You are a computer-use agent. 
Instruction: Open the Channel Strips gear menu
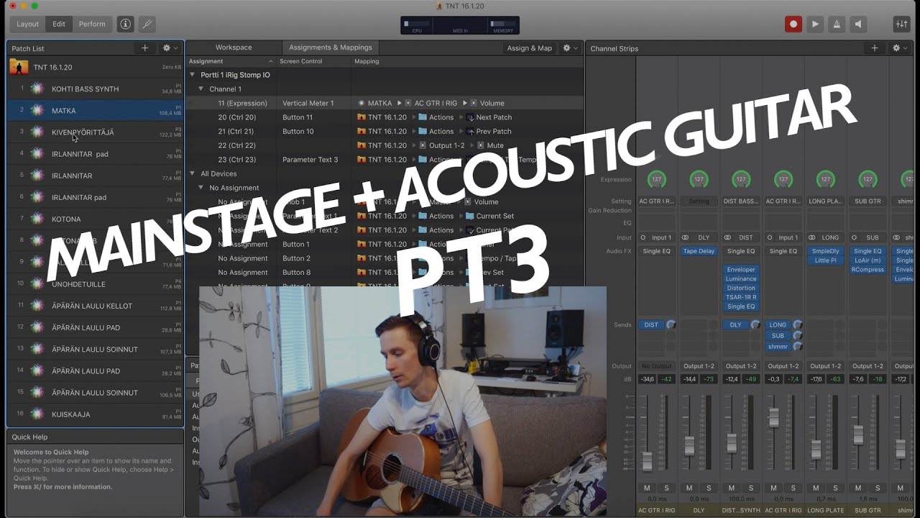900,48
